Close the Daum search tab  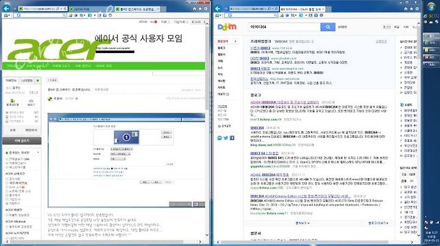click(x=323, y=9)
